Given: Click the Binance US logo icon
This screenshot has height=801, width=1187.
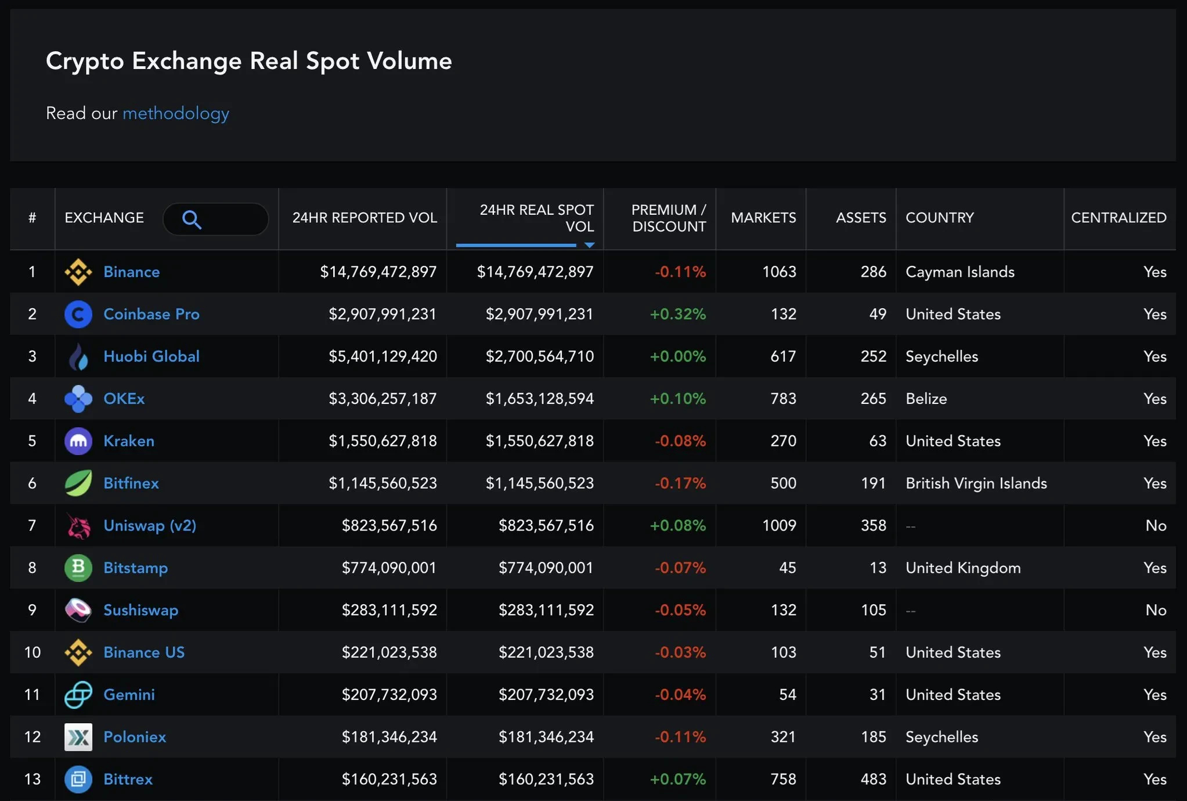Looking at the screenshot, I should 78,652.
